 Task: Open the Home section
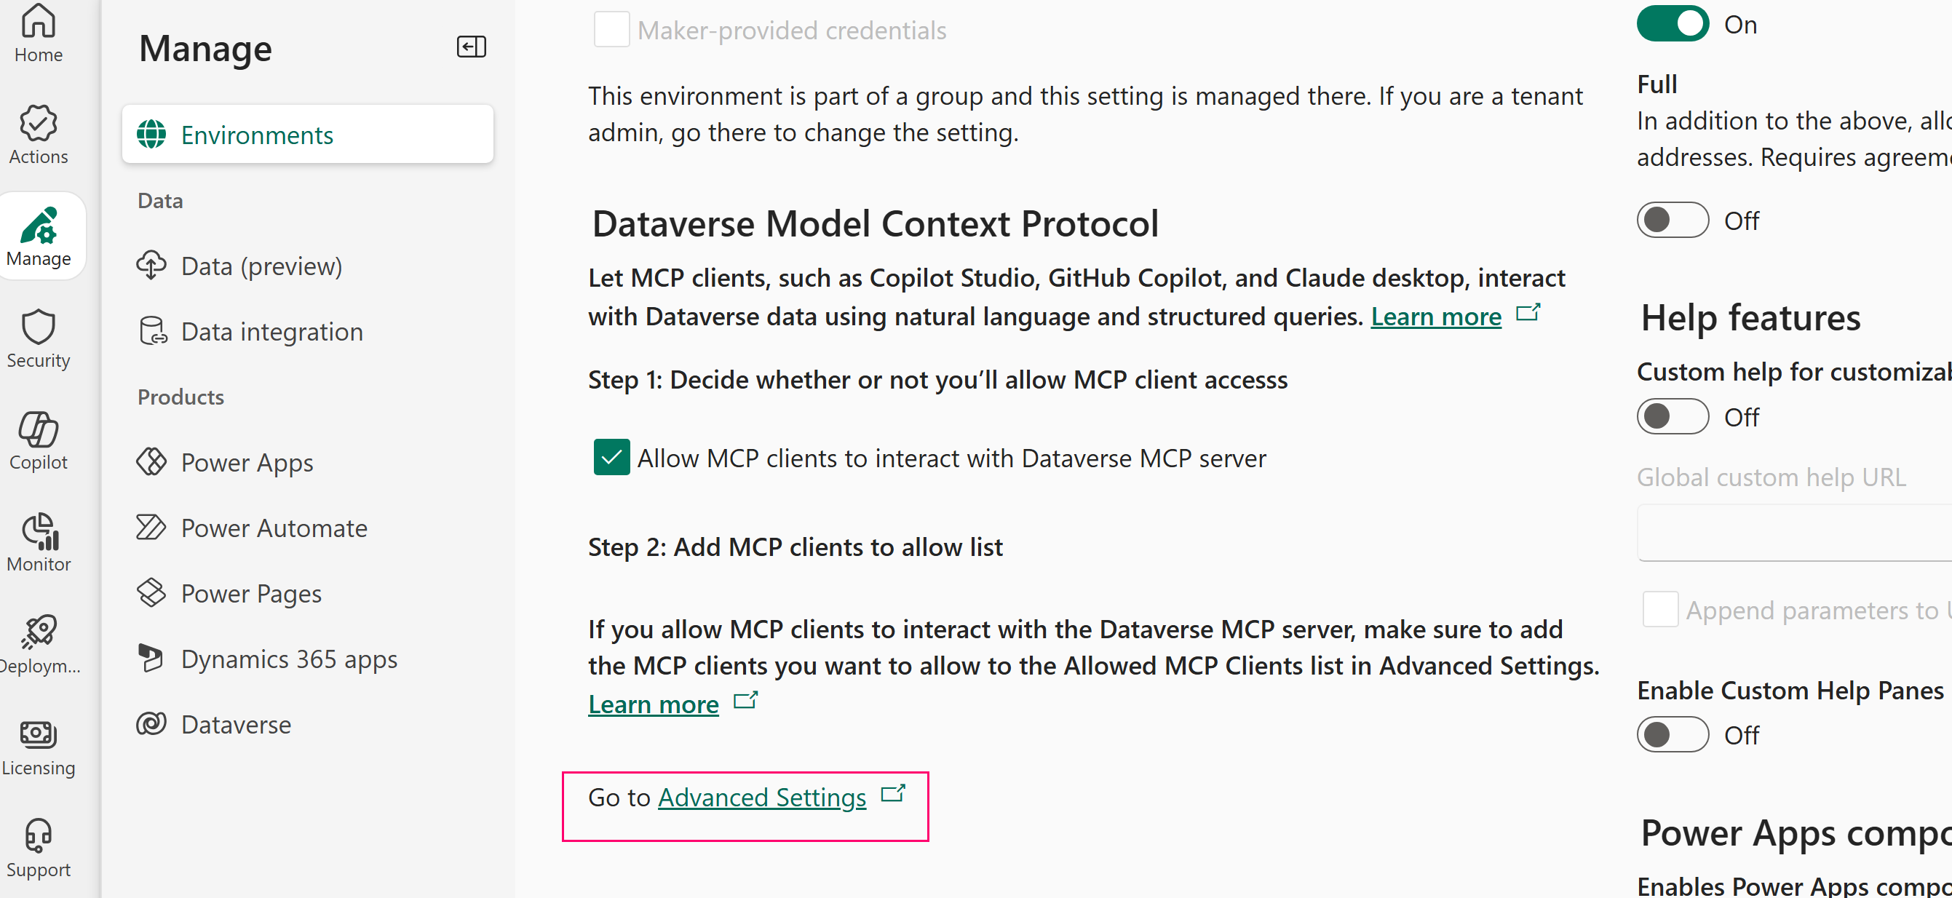coord(38,33)
